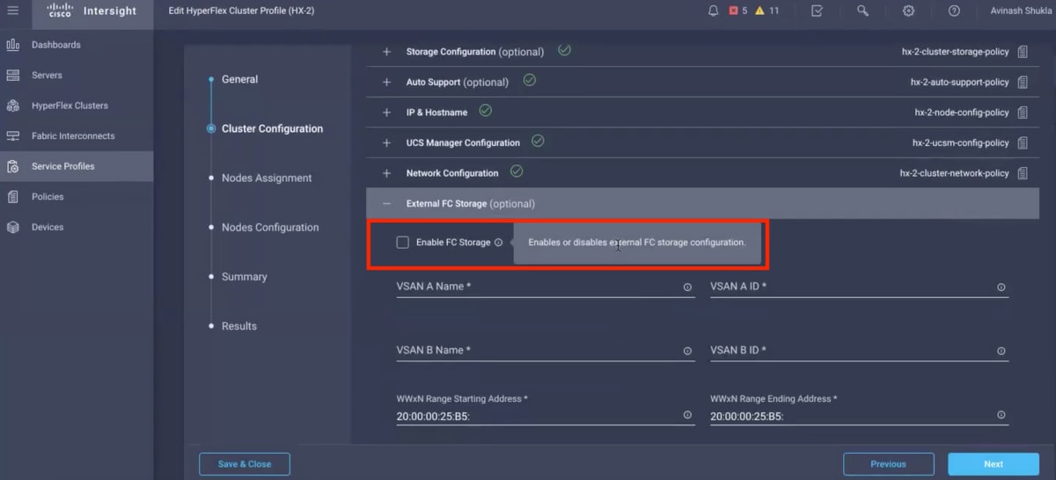Open the hamburger navigation menu

(x=12, y=11)
